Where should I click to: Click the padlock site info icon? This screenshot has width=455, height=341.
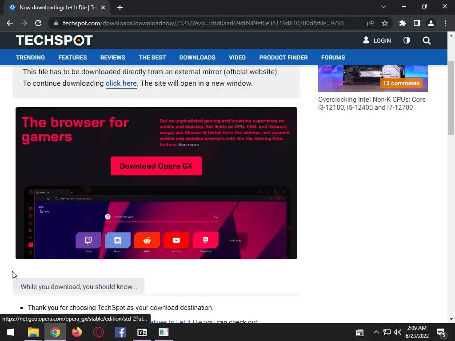(x=56, y=23)
